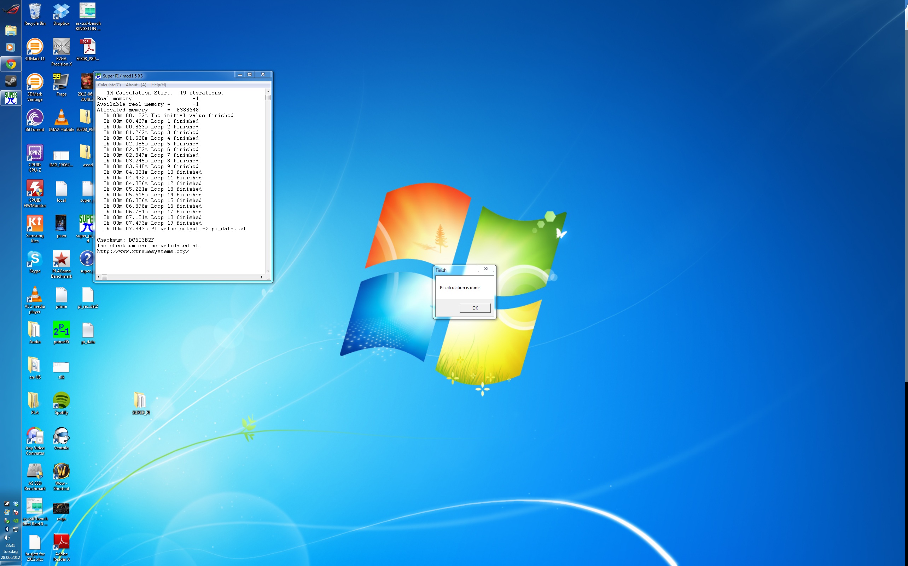
Task: Select the PLAGame Benchmark shortcut
Action: click(62, 265)
